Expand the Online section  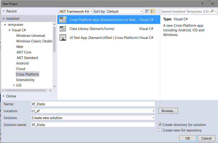[4, 96]
